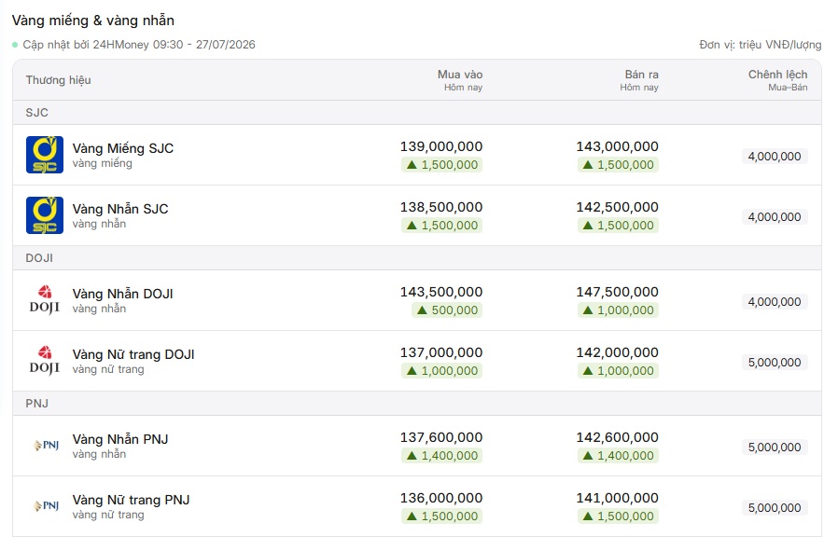Click the SJC logo beside Vàng Miếng SJC

pyautogui.click(x=45, y=155)
